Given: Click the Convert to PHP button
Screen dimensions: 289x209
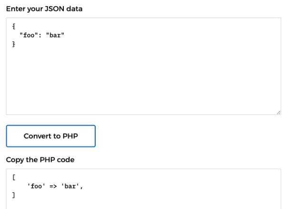Looking at the screenshot, I should tap(51, 136).
